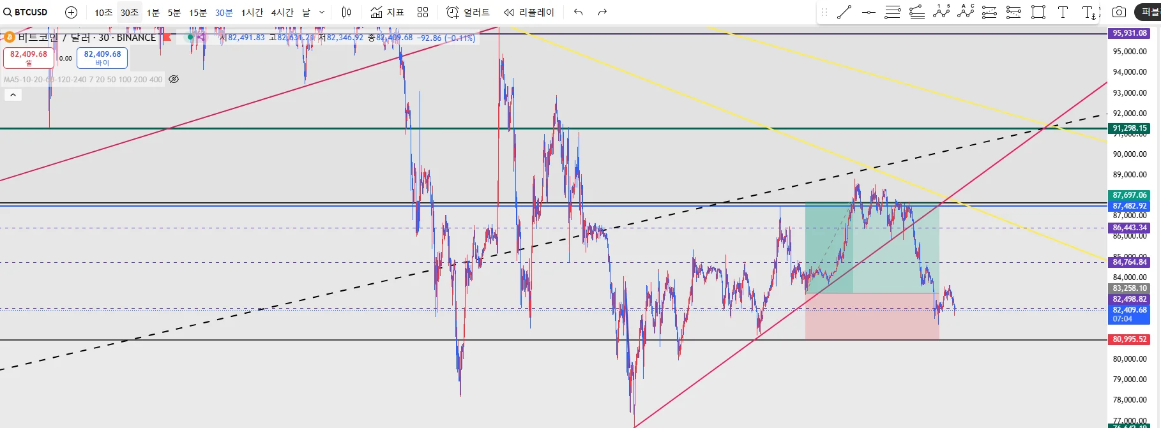
Task: Select the long position tool
Action: [x=990, y=12]
